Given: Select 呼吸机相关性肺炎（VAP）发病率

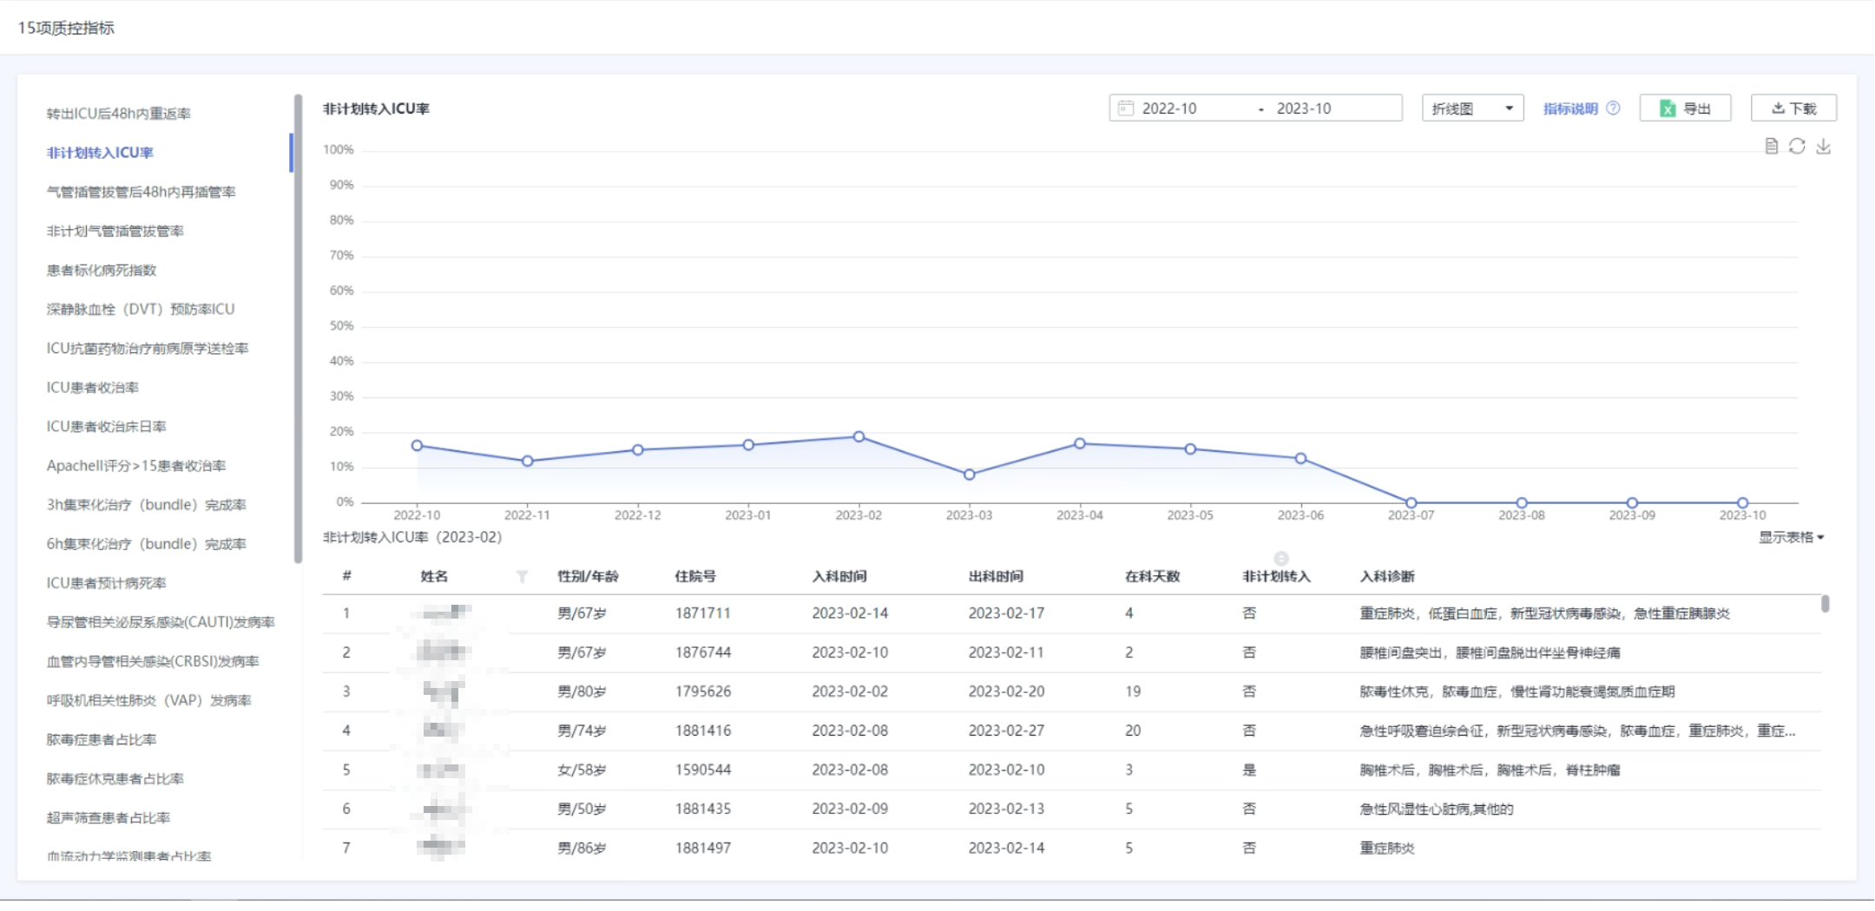Looking at the screenshot, I should [x=149, y=700].
